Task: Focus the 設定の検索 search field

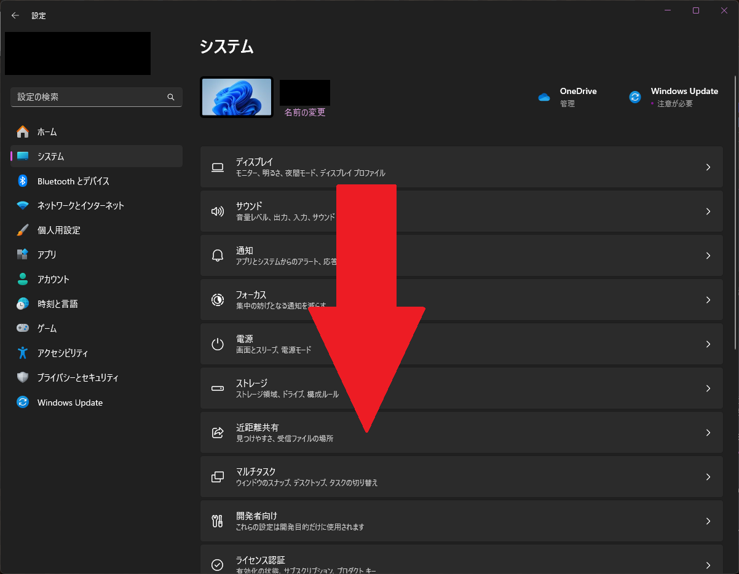Action: [89, 97]
